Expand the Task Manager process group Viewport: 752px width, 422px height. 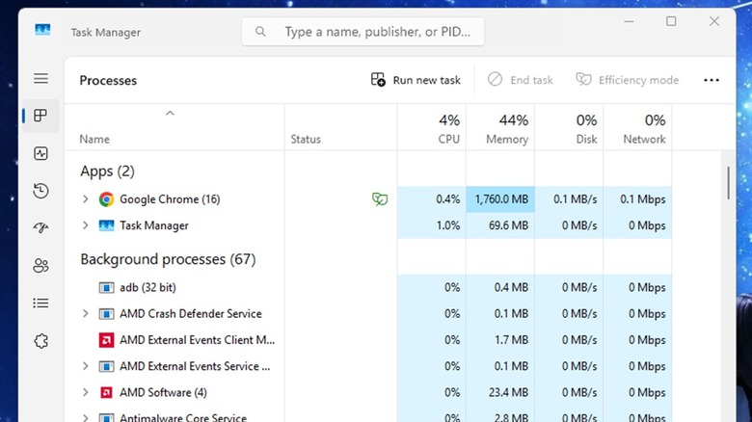[x=86, y=224]
